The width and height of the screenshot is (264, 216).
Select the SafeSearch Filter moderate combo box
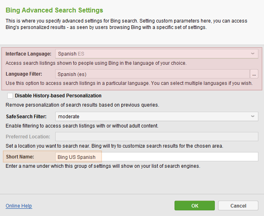coord(156,116)
